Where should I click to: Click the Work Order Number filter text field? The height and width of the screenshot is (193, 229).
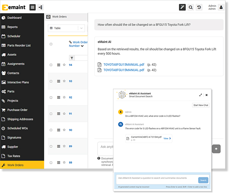pos(81,58)
